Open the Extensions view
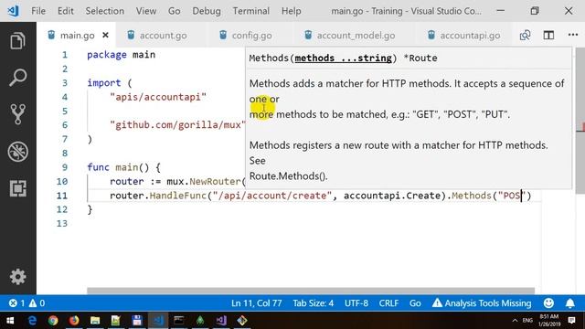The image size is (585, 329). [x=17, y=188]
